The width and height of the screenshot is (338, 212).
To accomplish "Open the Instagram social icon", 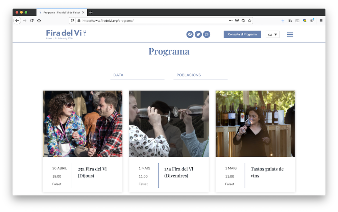I will pos(207,34).
